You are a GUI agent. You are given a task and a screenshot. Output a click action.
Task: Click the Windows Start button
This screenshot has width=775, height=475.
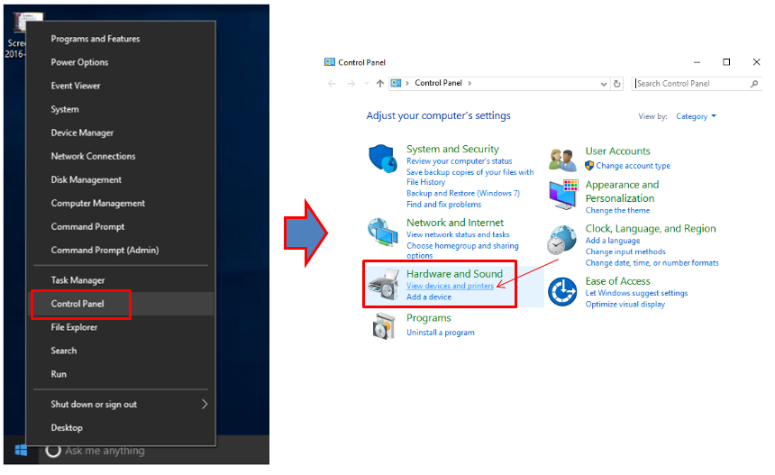coord(21,451)
